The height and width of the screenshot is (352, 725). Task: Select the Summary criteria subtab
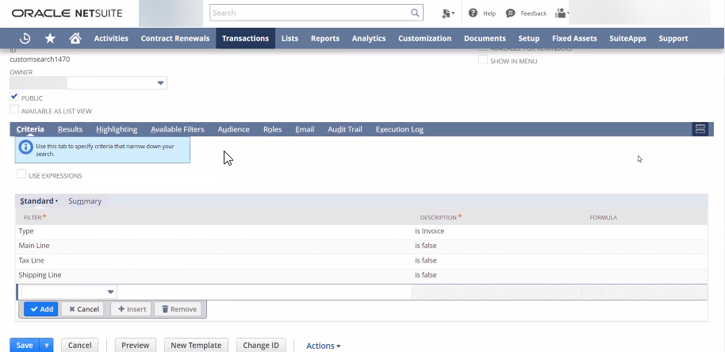click(85, 201)
